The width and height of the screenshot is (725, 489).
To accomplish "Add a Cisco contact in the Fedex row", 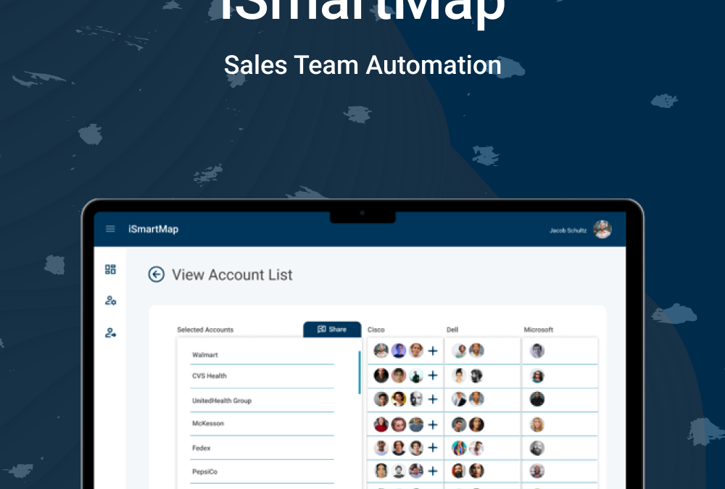I will (x=433, y=448).
